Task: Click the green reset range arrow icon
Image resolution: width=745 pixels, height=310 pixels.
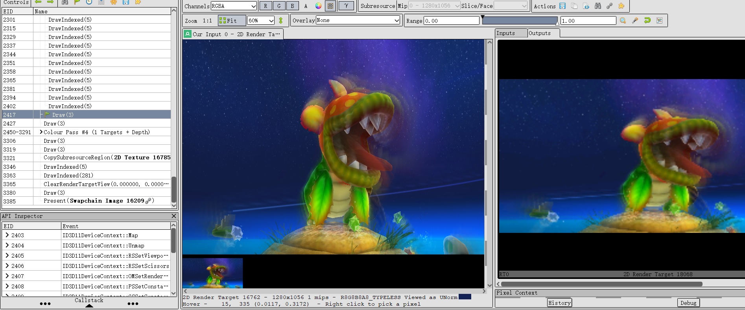Action: point(647,20)
